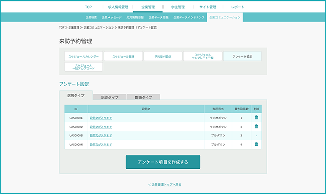Open the TOP main menu

(x=88, y=7)
